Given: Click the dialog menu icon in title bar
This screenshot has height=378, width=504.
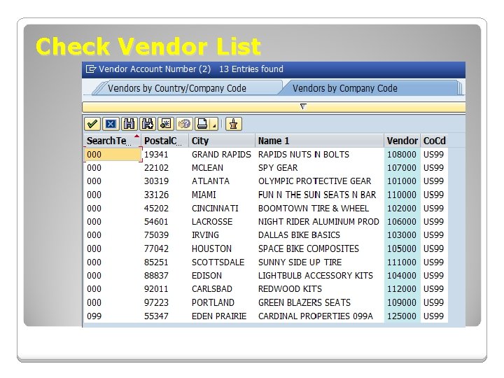Looking at the screenshot, I should coord(91,69).
